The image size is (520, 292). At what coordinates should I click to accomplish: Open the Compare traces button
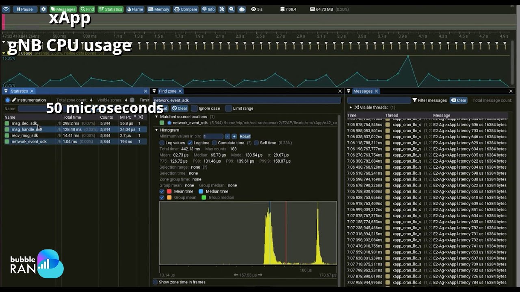(x=186, y=9)
